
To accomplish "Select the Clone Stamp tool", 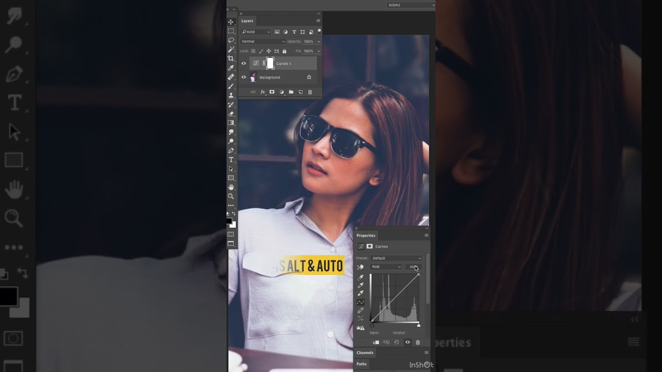I will pos(231,95).
